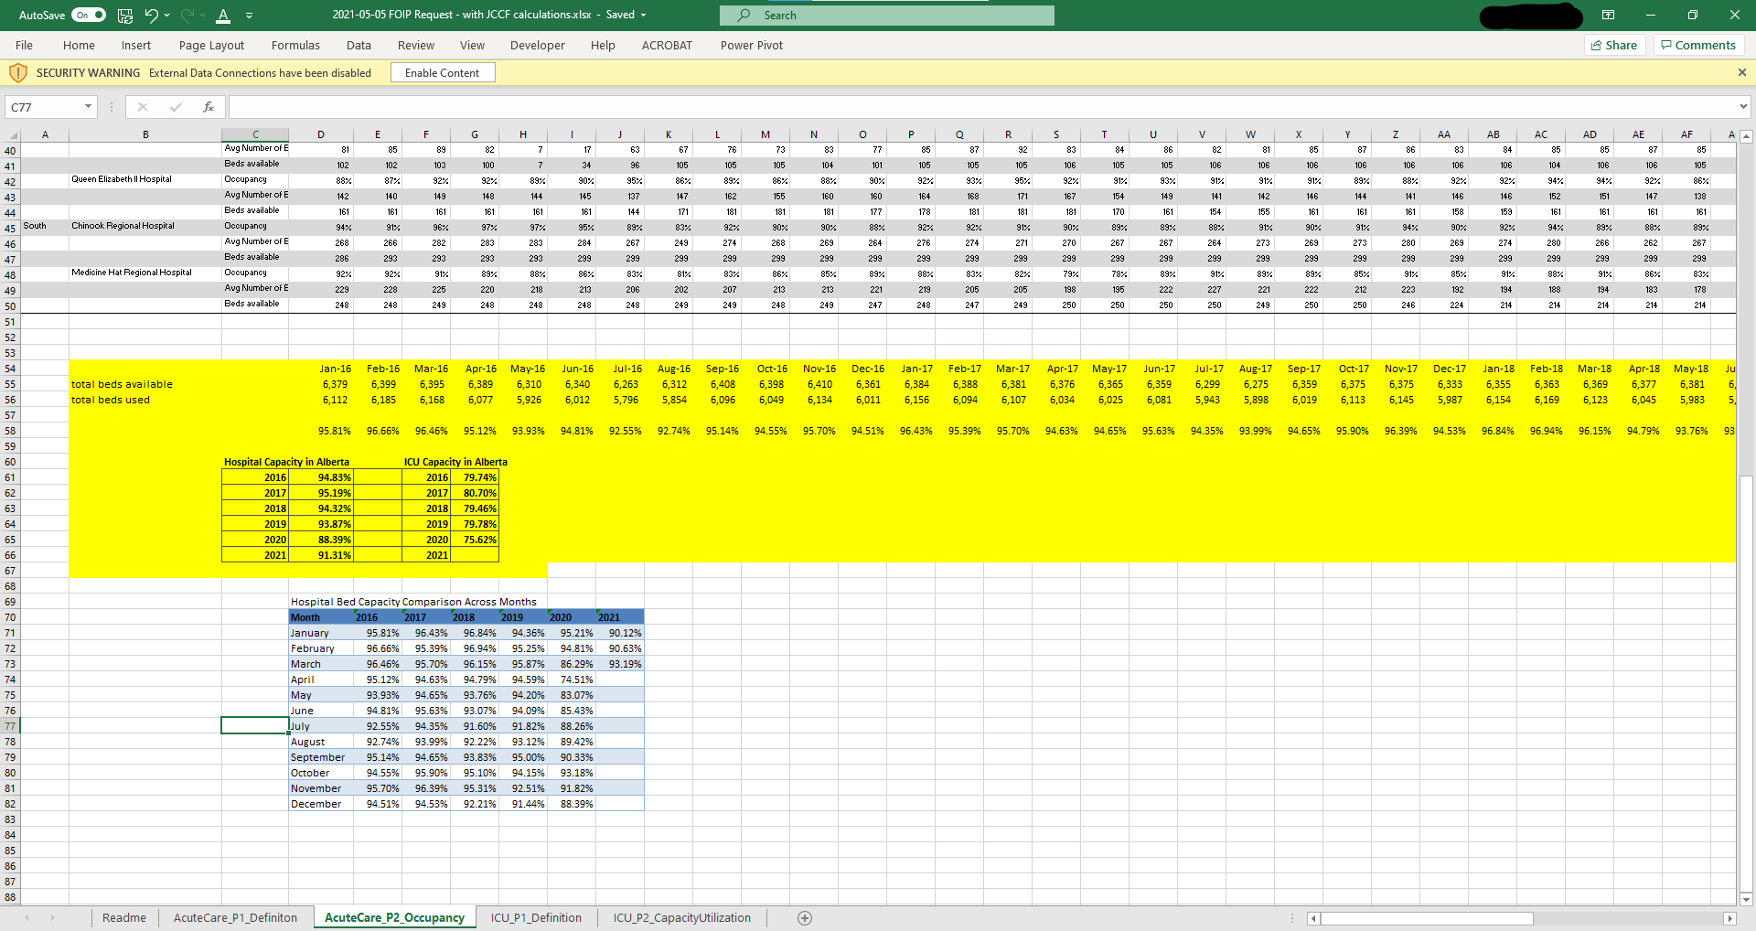Expand the formula bar
The width and height of the screenshot is (1756, 931).
pos(1743,107)
